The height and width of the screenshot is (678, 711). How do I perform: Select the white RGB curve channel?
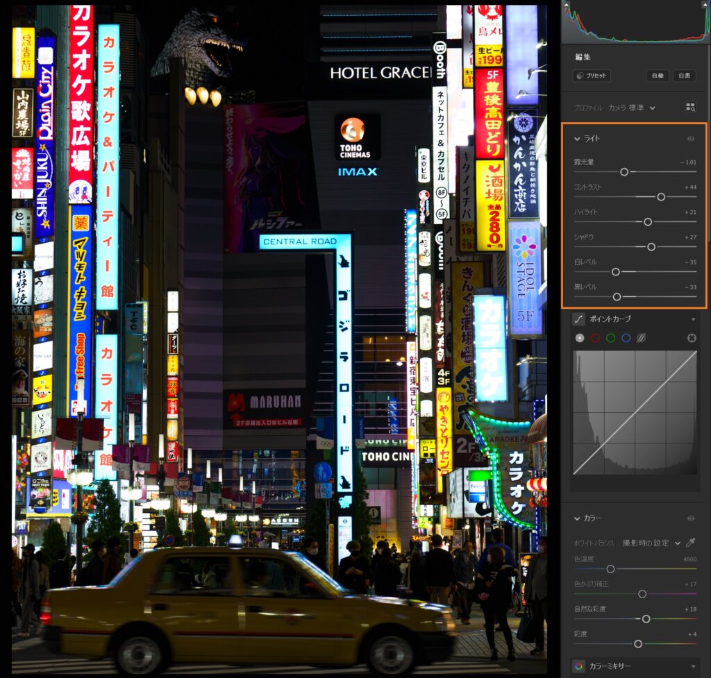[x=580, y=338]
